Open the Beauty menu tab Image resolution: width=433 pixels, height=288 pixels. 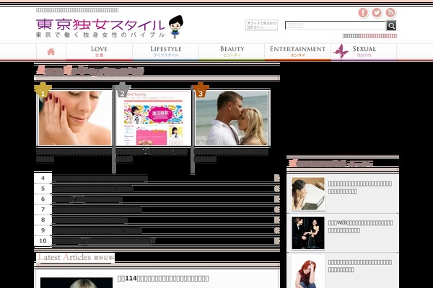pos(232,52)
